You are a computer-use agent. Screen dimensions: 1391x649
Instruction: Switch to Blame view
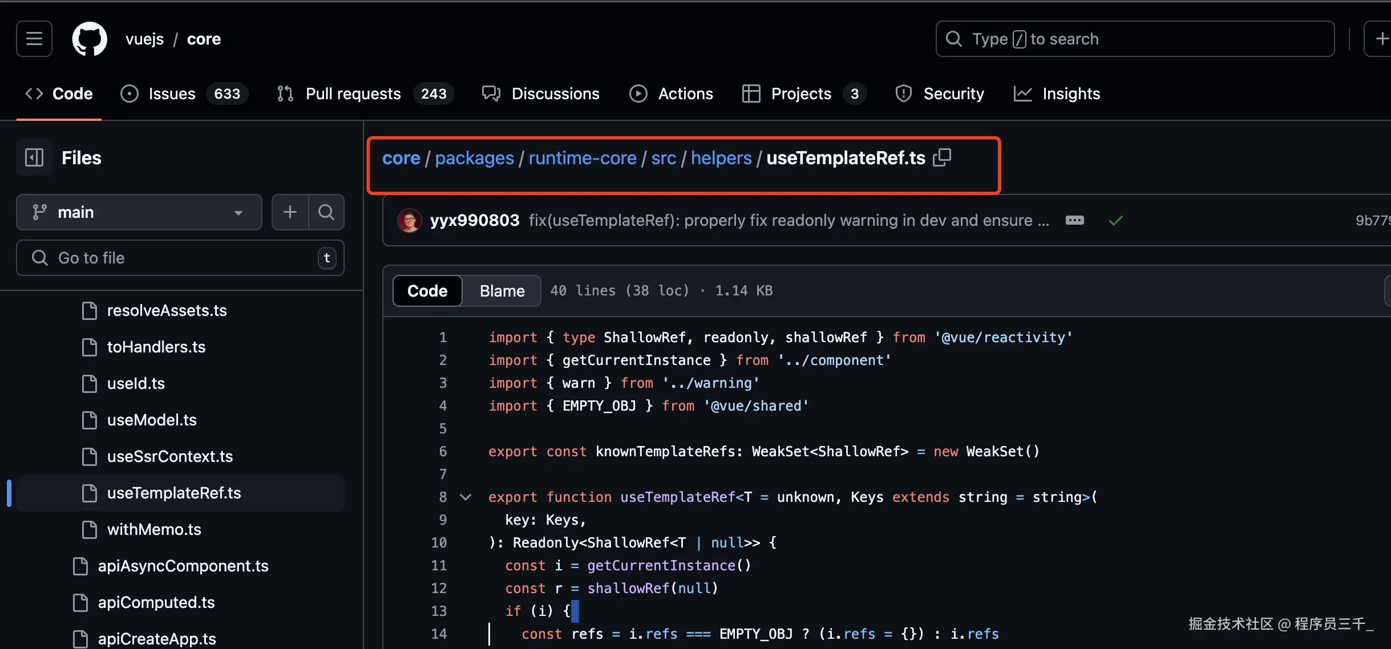pos(502,291)
